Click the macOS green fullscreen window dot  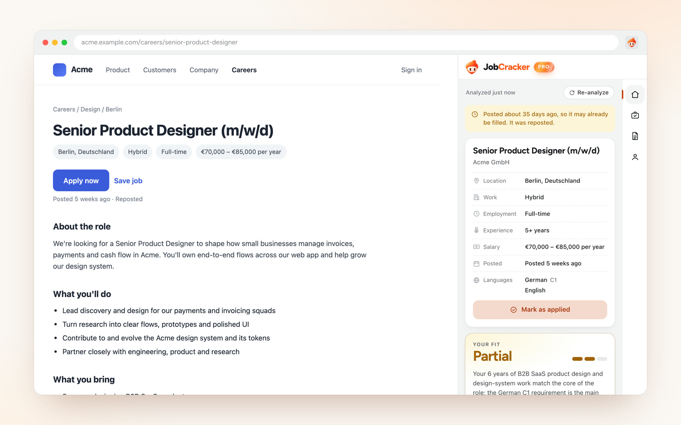64,42
